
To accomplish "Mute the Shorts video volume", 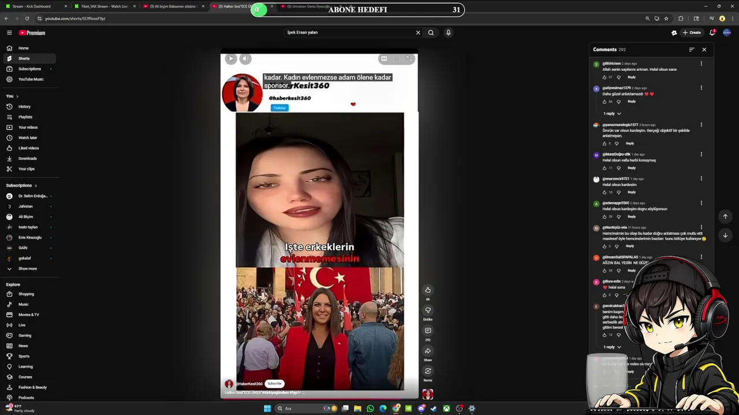I will point(245,58).
